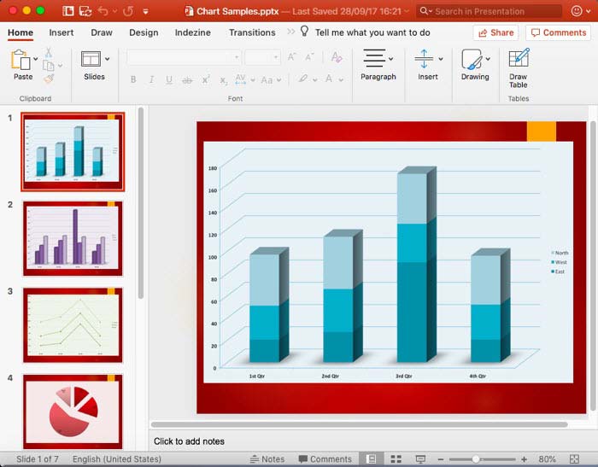The image size is (598, 467).
Task: Click the Paste clipboard icon
Action: click(x=21, y=60)
